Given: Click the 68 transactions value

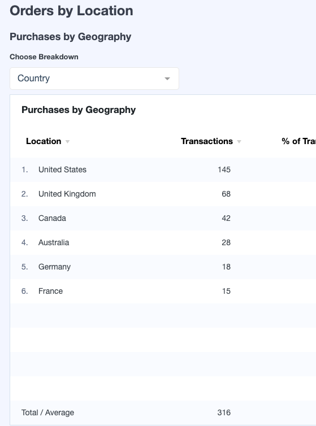Looking at the screenshot, I should pyautogui.click(x=226, y=194).
